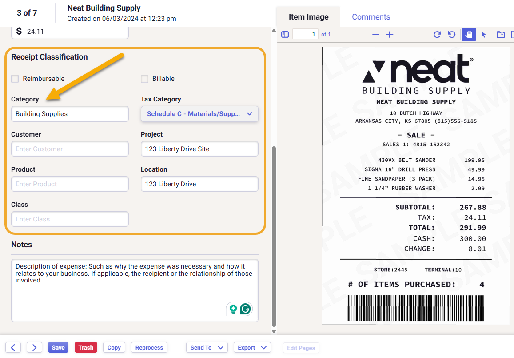This screenshot has height=358, width=514.
Task: Zoom in on the receipt image
Action: (x=390, y=35)
